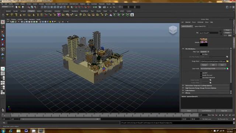Toggle select by object type mode

pyautogui.click(x=32, y=7)
